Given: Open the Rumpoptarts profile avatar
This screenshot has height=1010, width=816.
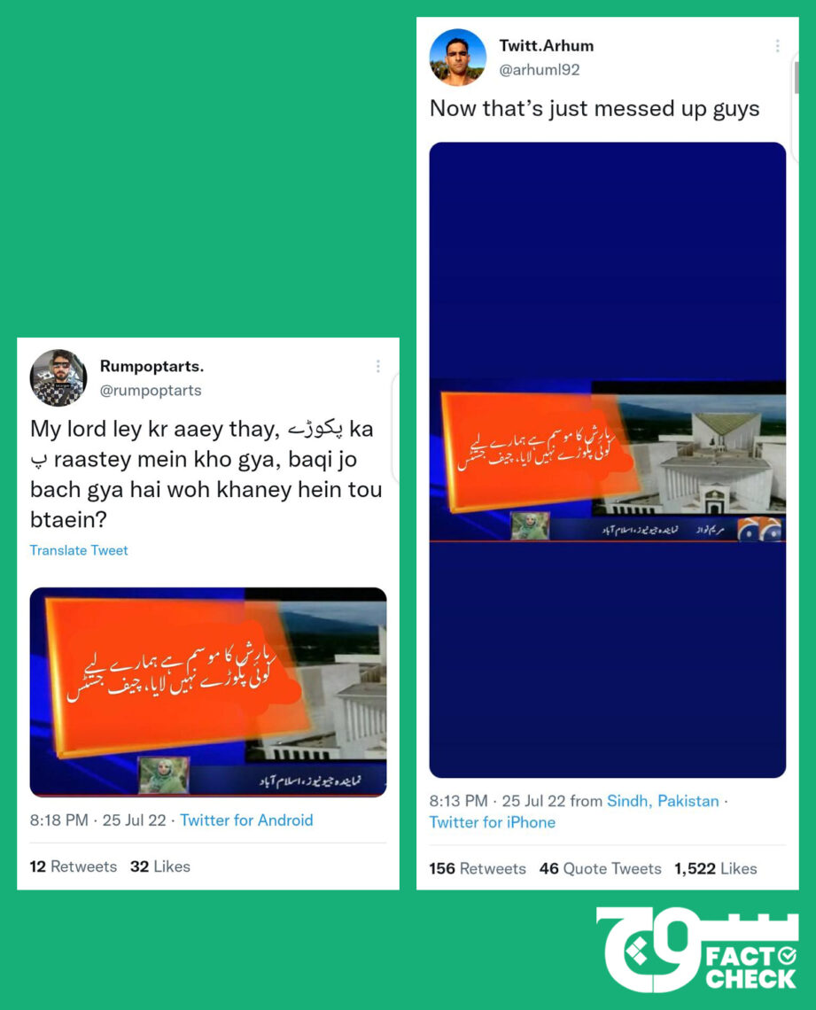Looking at the screenshot, I should pos(58,378).
